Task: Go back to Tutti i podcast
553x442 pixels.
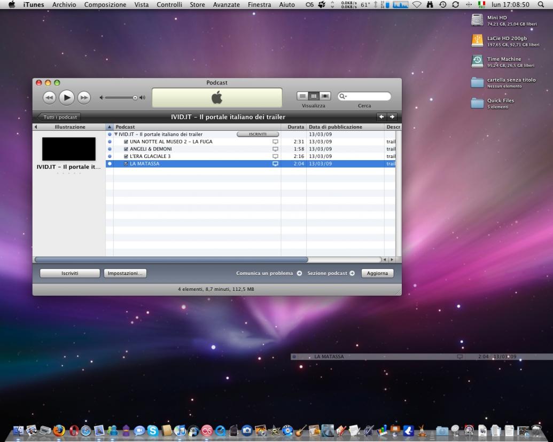Action: pos(59,117)
